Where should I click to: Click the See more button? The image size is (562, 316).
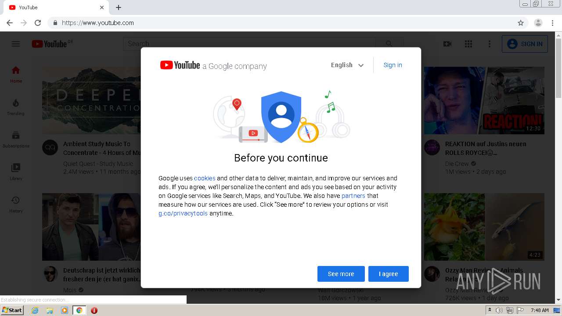coord(341,274)
